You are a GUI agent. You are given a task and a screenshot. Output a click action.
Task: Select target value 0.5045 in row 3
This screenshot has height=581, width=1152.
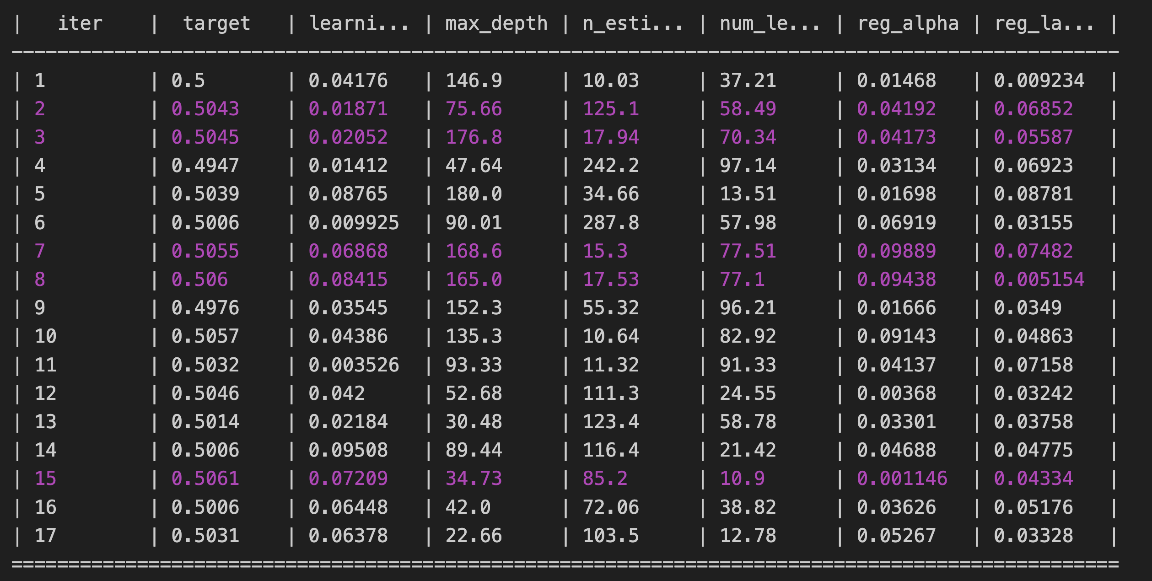[x=205, y=137]
